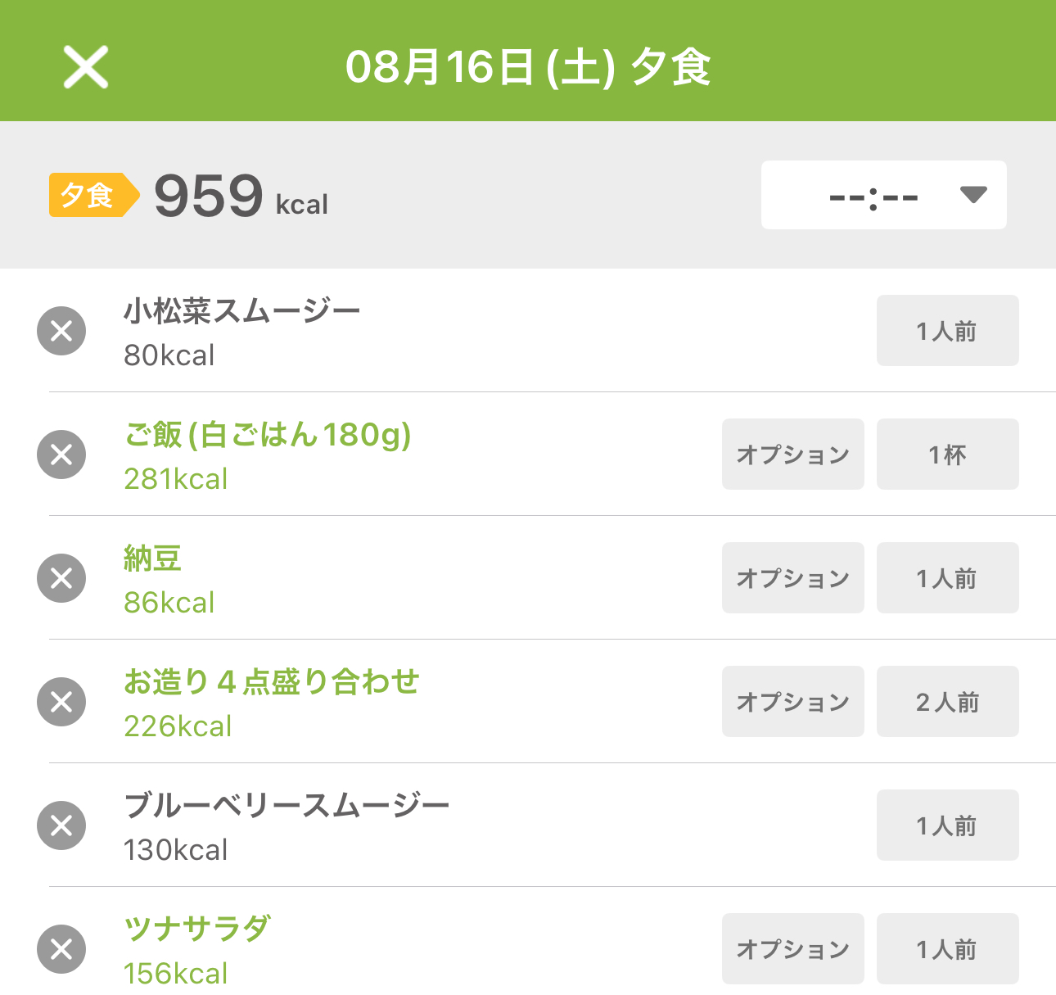Change ブルーベリースムージー 1人前 serving amount
This screenshot has width=1056, height=995.
(948, 825)
